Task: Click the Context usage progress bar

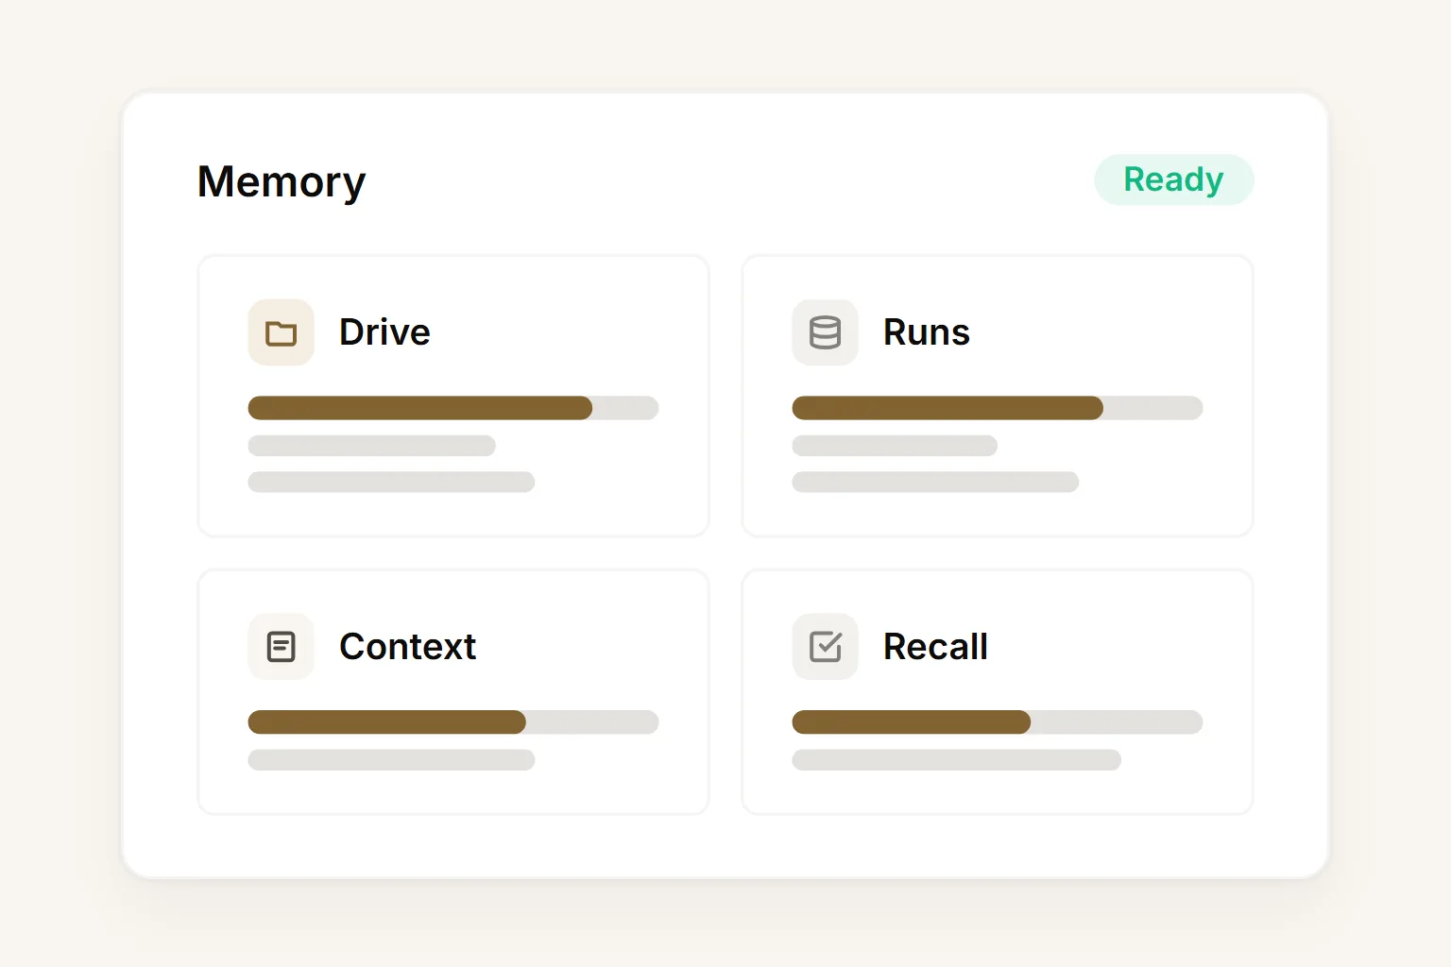Action: click(453, 722)
